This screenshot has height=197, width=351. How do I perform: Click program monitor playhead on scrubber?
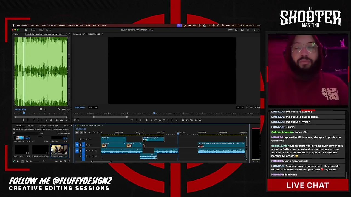[154, 113]
